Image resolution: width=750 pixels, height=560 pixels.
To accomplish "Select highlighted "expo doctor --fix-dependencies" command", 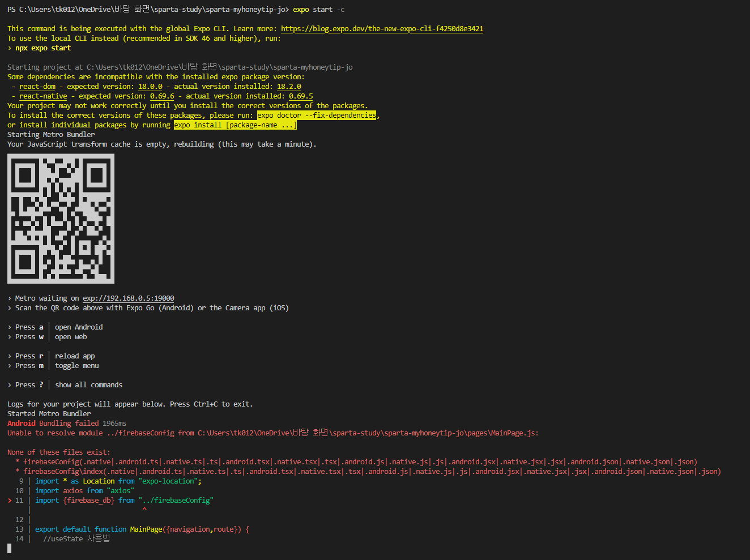I will pyautogui.click(x=317, y=116).
